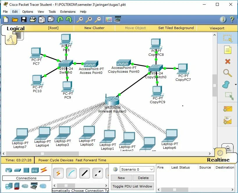Open the Scenario 0 dropdown
This screenshot has height=193, width=238.
click(x=137, y=169)
